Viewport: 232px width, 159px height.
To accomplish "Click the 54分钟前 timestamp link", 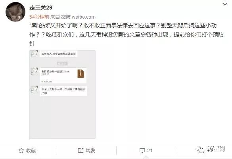I will (39, 17).
